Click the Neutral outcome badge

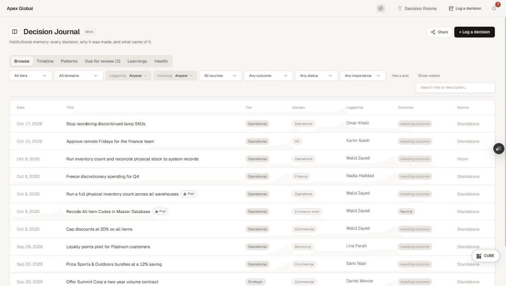pos(406,212)
